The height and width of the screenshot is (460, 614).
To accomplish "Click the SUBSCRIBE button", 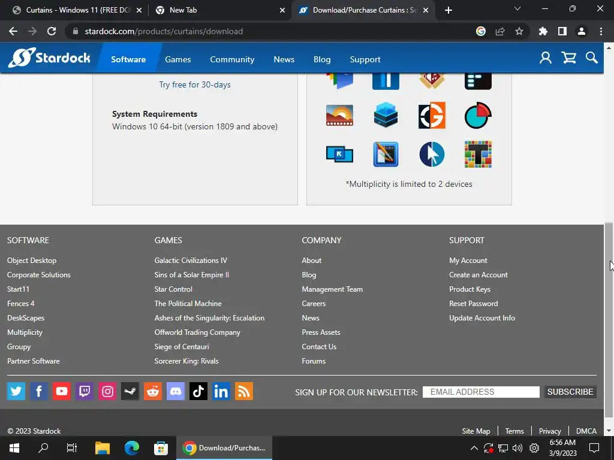I will coord(570,392).
